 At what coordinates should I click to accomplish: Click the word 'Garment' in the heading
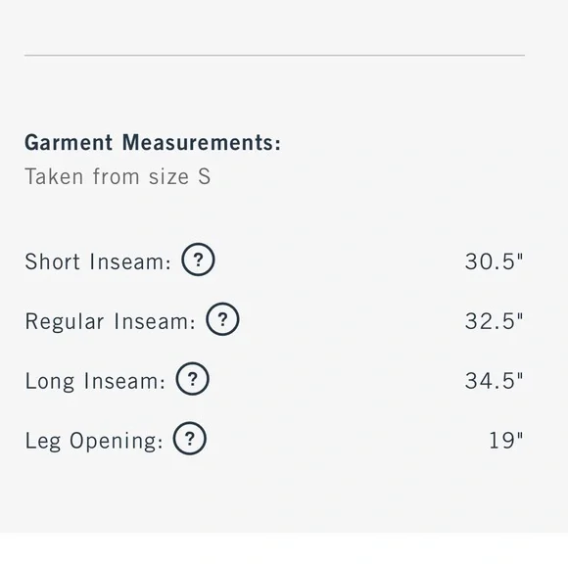pos(69,142)
